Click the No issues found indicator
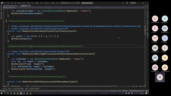 point(16,86)
